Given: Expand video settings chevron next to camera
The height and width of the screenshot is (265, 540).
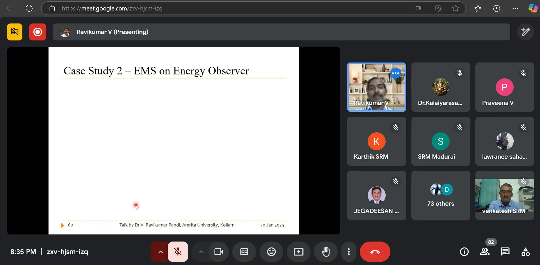Looking at the screenshot, I should (x=201, y=252).
